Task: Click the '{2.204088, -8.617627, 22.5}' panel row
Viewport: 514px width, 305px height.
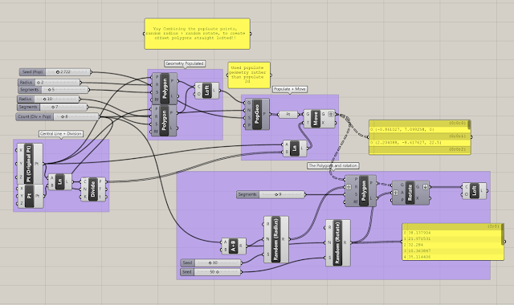Action: (x=419, y=143)
